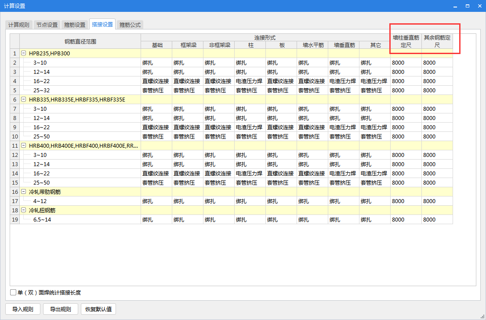
Task: Collapse the HPB235,HPB300 group
Action: 23,53
